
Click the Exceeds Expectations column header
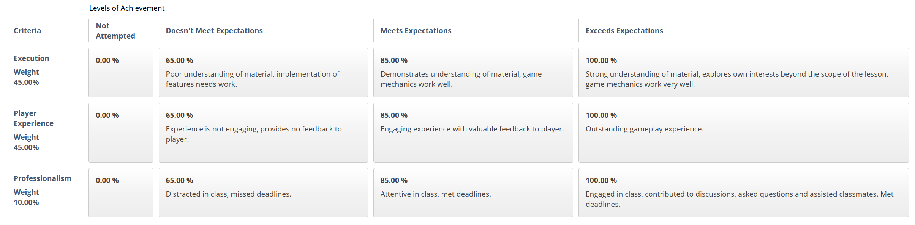point(624,31)
